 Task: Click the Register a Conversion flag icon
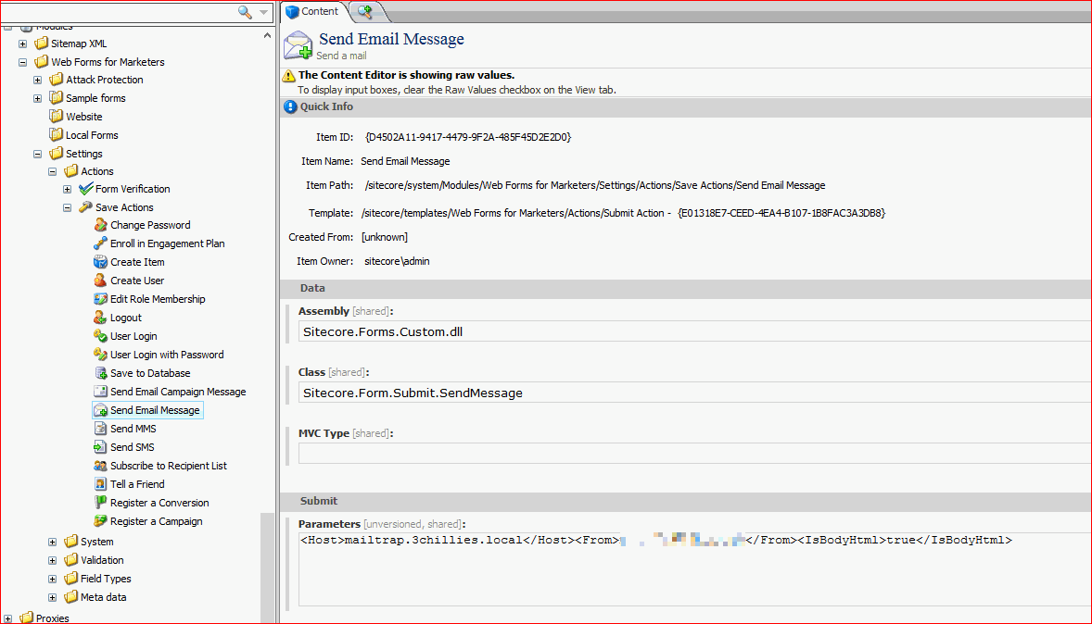(x=100, y=503)
